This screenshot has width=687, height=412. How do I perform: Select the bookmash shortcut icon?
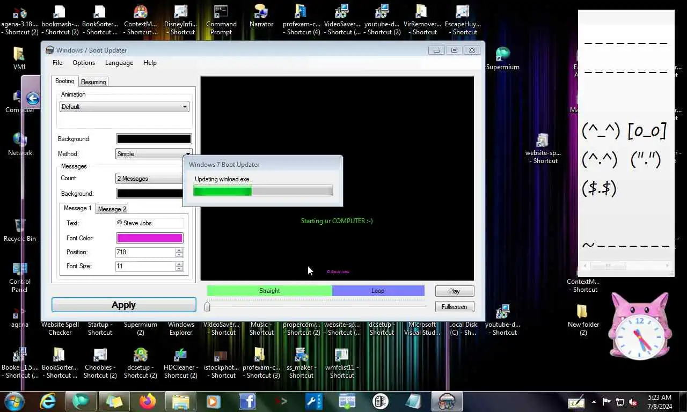pyautogui.click(x=60, y=20)
